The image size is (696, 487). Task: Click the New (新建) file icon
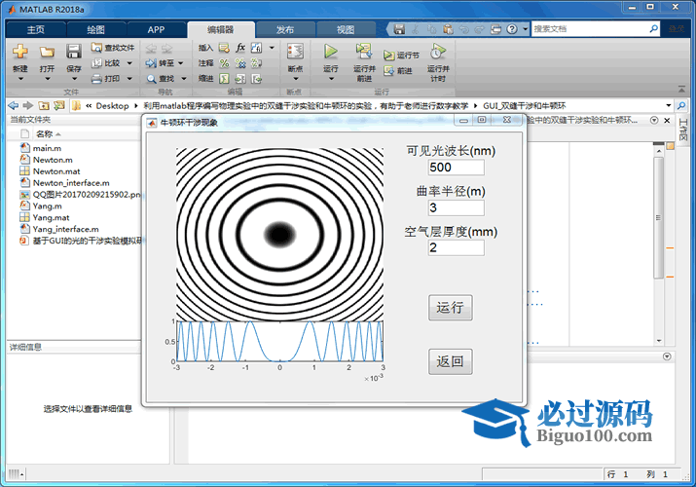pos(20,52)
